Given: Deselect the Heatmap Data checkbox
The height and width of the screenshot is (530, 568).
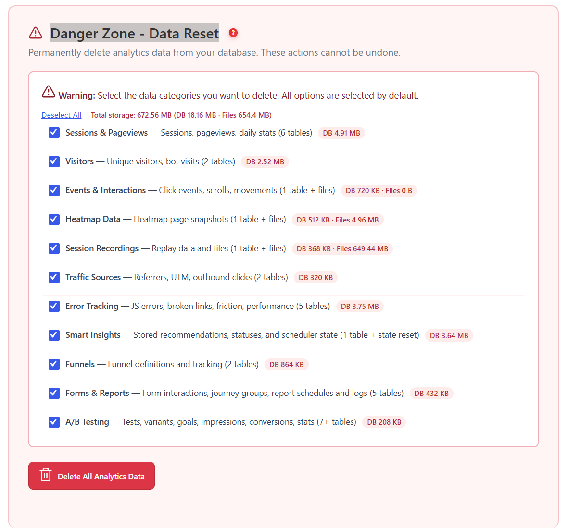Looking at the screenshot, I should click(54, 220).
